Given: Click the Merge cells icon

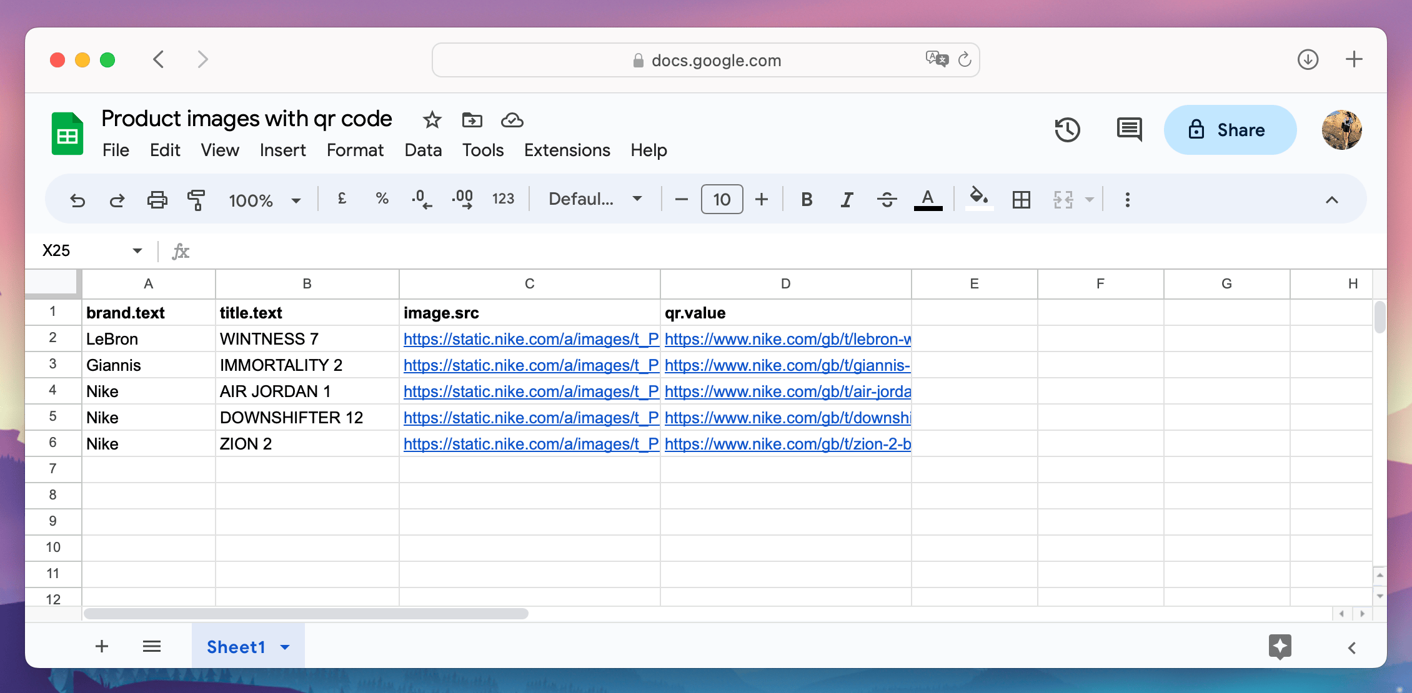Looking at the screenshot, I should 1063,200.
